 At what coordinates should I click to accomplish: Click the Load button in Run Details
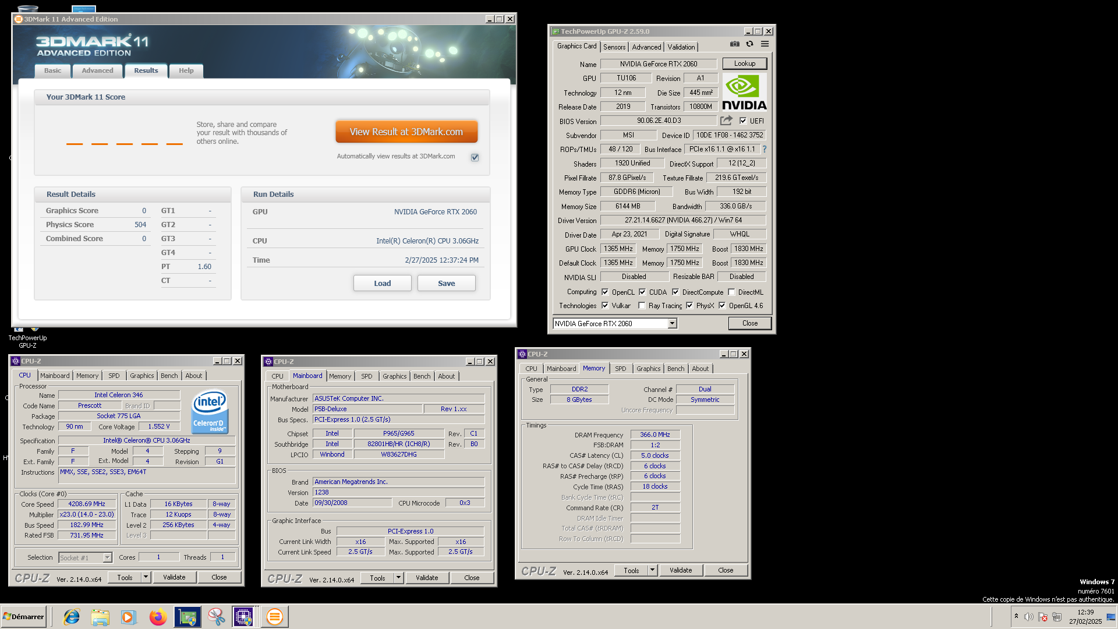pos(383,283)
